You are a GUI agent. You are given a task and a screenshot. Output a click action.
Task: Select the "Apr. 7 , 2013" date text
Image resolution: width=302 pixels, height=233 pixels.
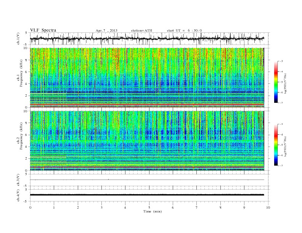pyautogui.click(x=106, y=30)
